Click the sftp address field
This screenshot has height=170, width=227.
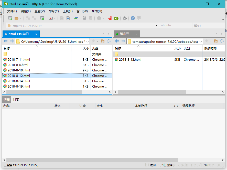(82, 26)
